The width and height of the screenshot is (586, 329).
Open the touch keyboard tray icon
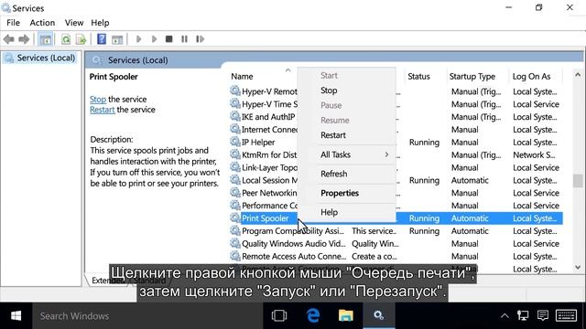point(566,316)
